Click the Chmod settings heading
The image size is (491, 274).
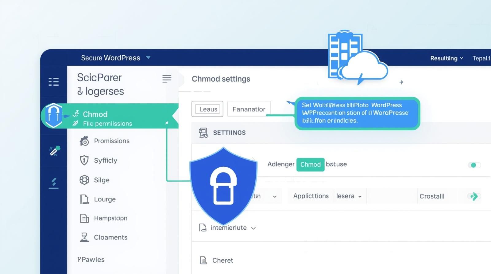point(221,79)
